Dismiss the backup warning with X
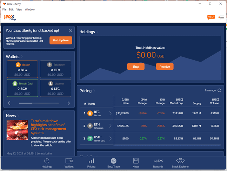This screenshot has height=171, width=227. (71, 31)
